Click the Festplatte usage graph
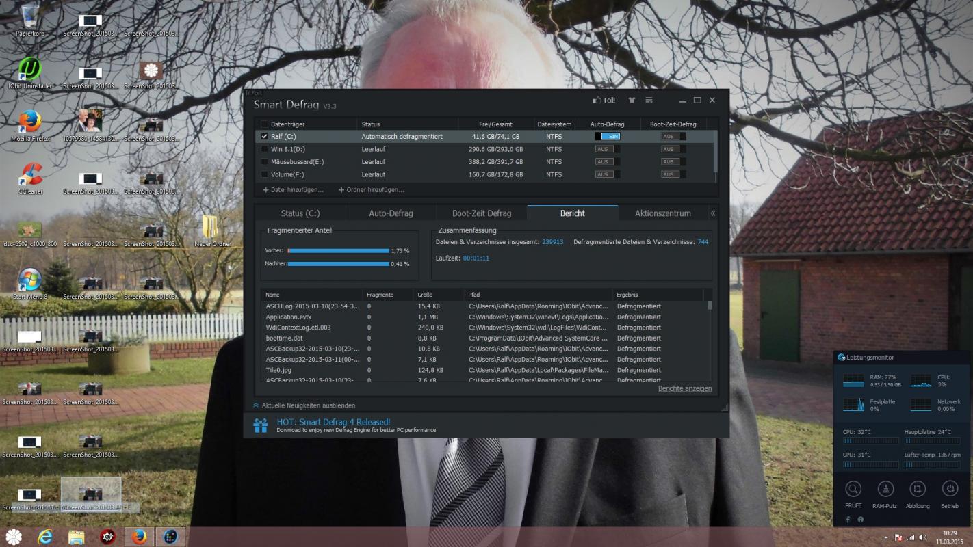The width and height of the screenshot is (973, 547). point(853,405)
